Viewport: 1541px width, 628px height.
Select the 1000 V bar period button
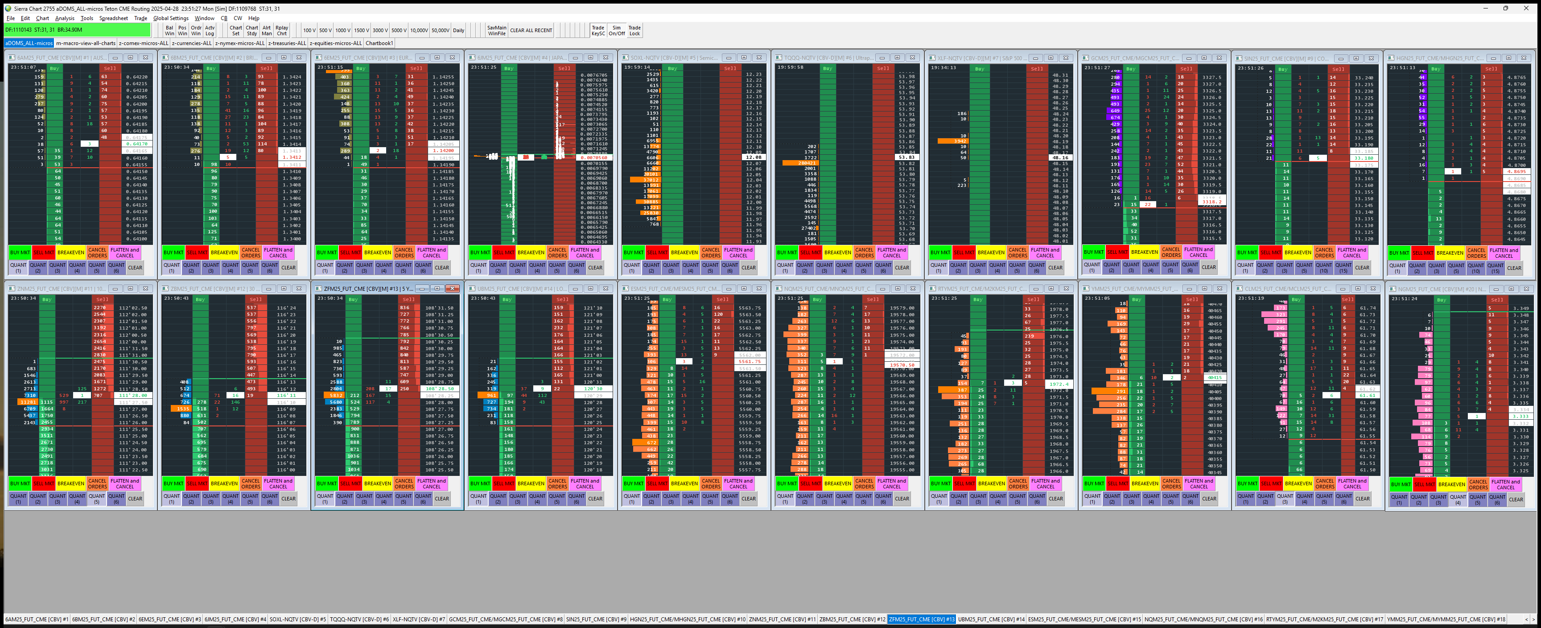342,30
